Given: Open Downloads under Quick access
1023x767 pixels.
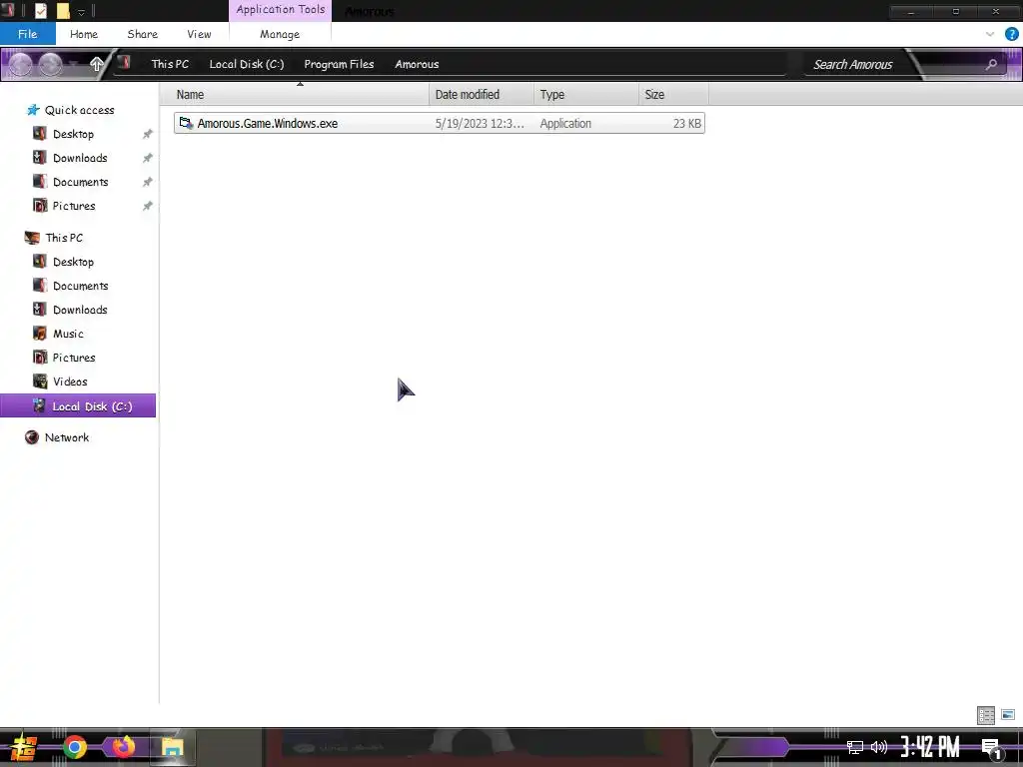Looking at the screenshot, I should pos(80,158).
